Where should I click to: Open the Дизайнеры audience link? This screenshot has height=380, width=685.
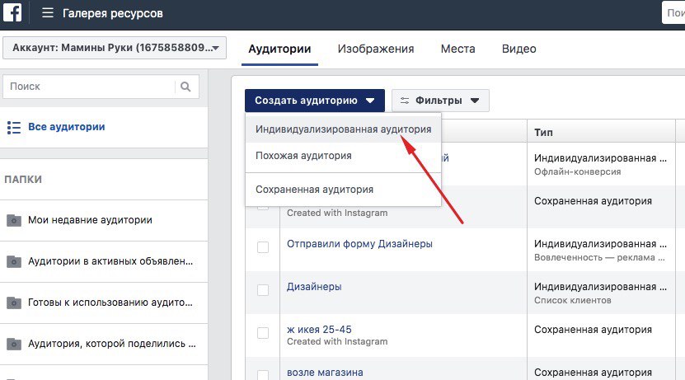314,287
